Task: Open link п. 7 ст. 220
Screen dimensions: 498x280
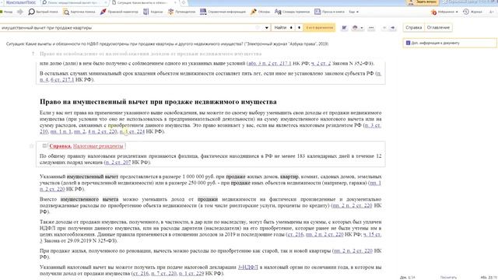Action: click(x=163, y=273)
